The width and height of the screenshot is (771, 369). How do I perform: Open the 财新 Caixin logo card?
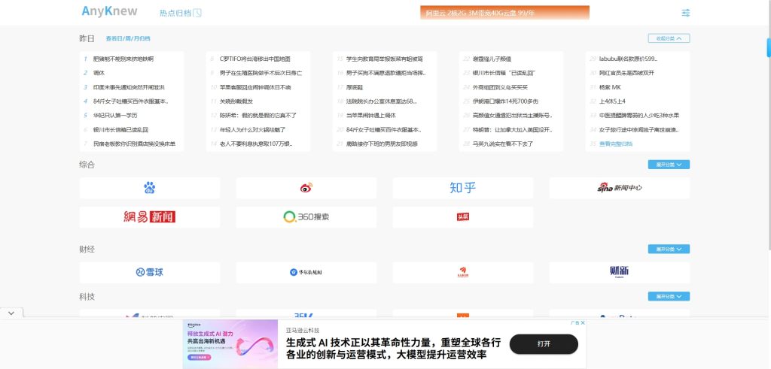coord(619,272)
